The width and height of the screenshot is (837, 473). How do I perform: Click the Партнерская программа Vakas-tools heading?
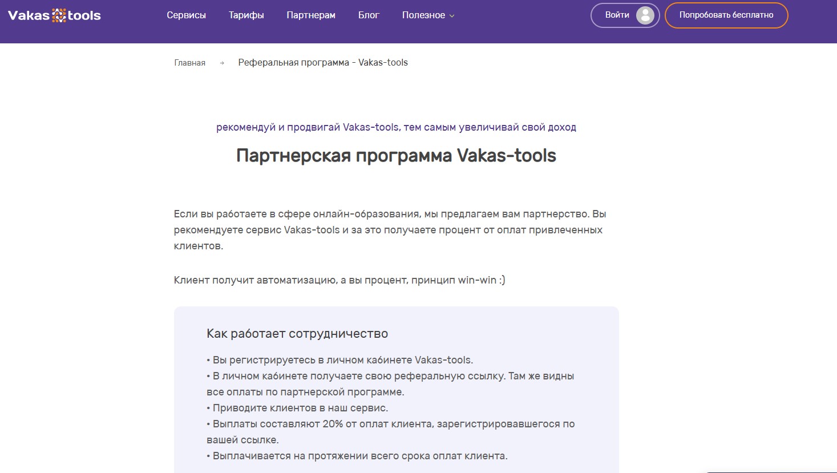click(396, 155)
